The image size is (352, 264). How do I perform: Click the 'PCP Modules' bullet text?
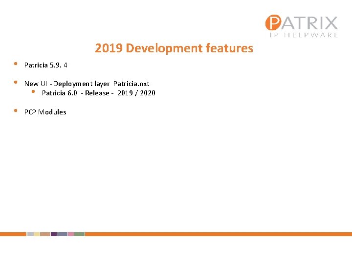45,112
